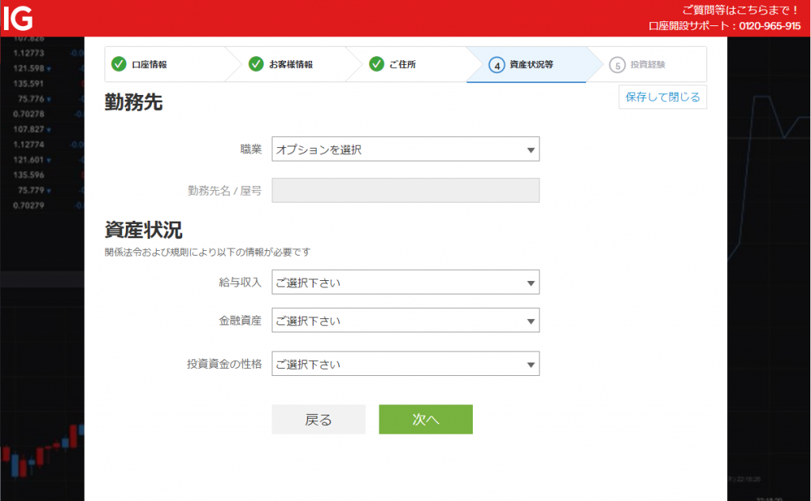The height and width of the screenshot is (501, 811).
Task: Click the 金融資産 field label
Action: [x=240, y=321]
